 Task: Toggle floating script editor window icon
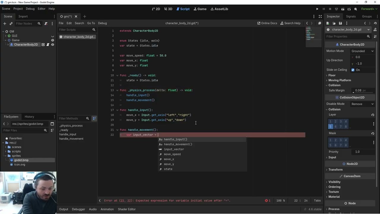319,23
